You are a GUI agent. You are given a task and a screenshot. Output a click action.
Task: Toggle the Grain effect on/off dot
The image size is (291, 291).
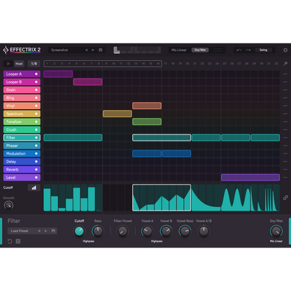[x=36, y=90]
